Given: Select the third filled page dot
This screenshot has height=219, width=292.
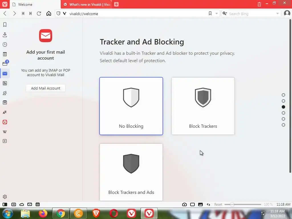Looking at the screenshot, I should (x=283, y=107).
